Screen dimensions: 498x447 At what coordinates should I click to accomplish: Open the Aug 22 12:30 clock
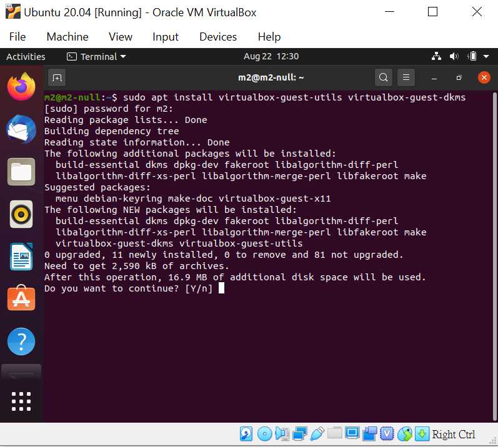271,56
